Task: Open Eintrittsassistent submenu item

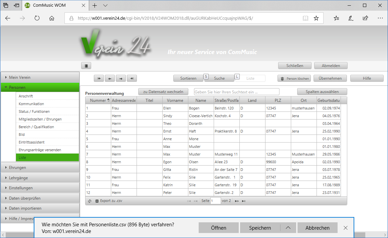Action: (x=47, y=142)
